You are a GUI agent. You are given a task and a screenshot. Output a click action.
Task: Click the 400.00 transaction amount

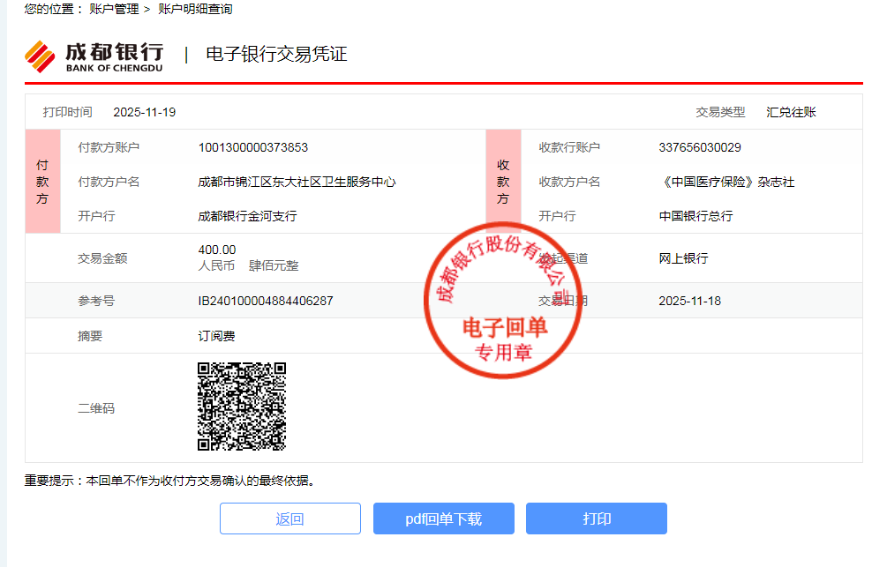[217, 250]
